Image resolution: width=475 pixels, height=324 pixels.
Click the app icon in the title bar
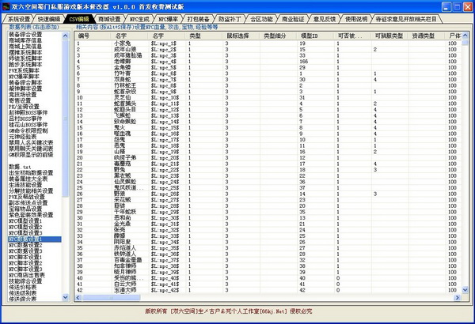tap(6, 6)
